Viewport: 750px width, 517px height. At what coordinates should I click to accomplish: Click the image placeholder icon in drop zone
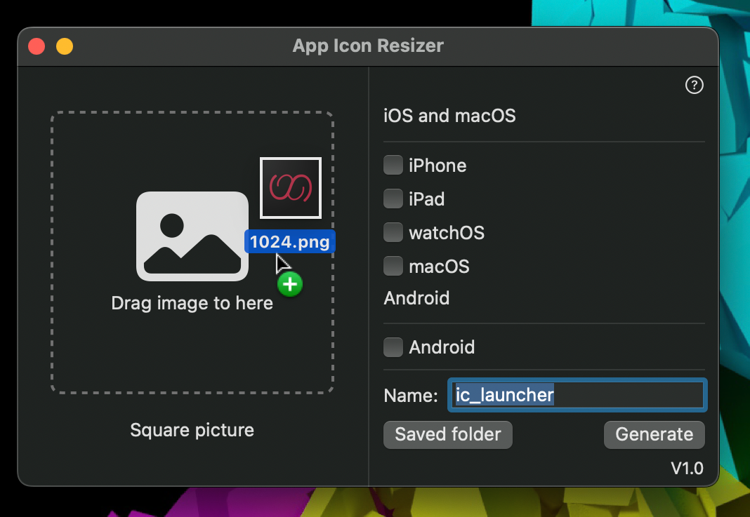192,236
